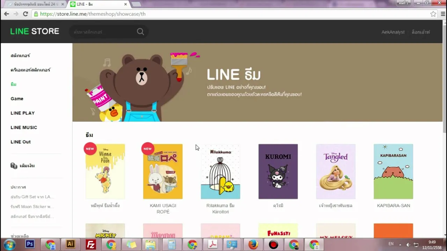Go back with browser back arrow
Viewport: 447px width, 251px height.
click(7, 14)
